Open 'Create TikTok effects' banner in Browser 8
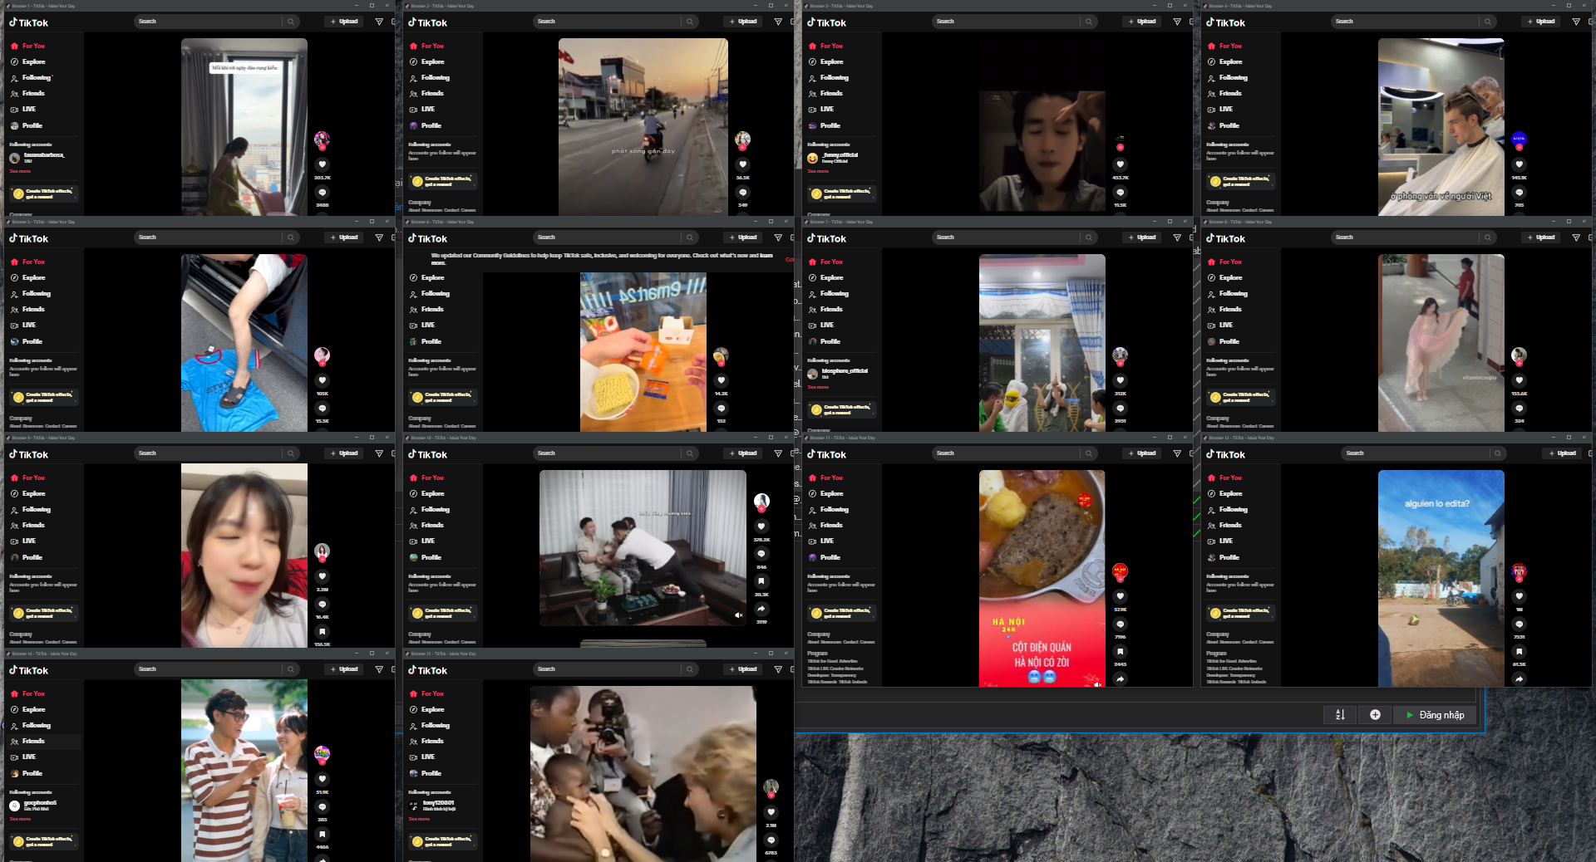 click(1241, 397)
